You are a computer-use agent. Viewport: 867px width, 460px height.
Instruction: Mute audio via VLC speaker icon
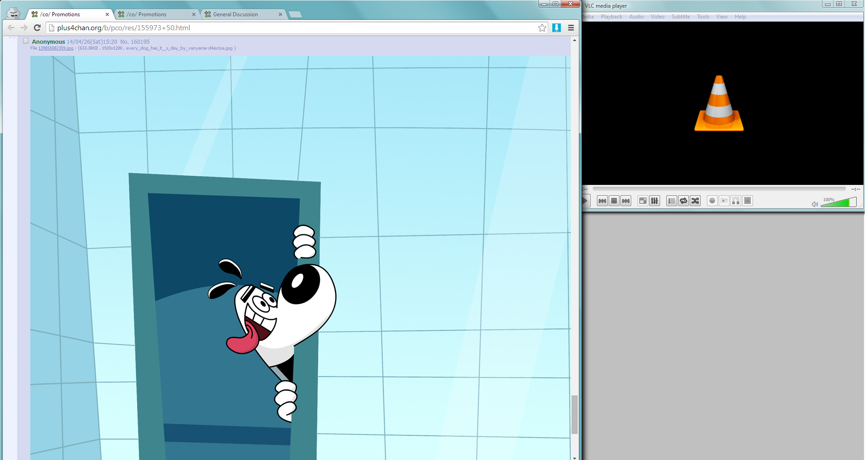pyautogui.click(x=814, y=204)
